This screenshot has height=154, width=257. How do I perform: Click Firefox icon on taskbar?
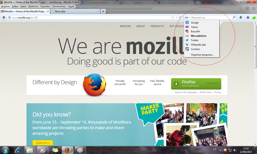point(68,150)
